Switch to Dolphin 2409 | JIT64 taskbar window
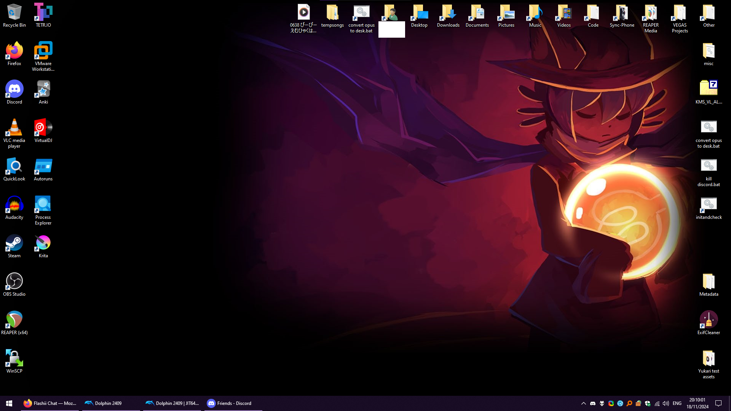731x411 pixels. tap(172, 403)
